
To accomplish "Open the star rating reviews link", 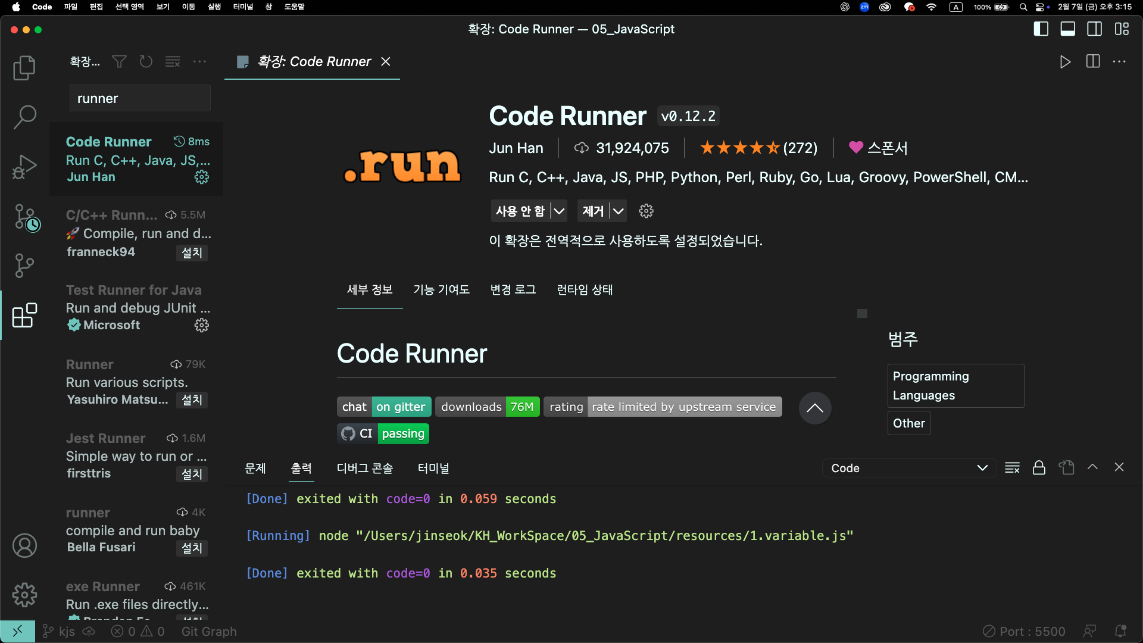I will [758, 148].
